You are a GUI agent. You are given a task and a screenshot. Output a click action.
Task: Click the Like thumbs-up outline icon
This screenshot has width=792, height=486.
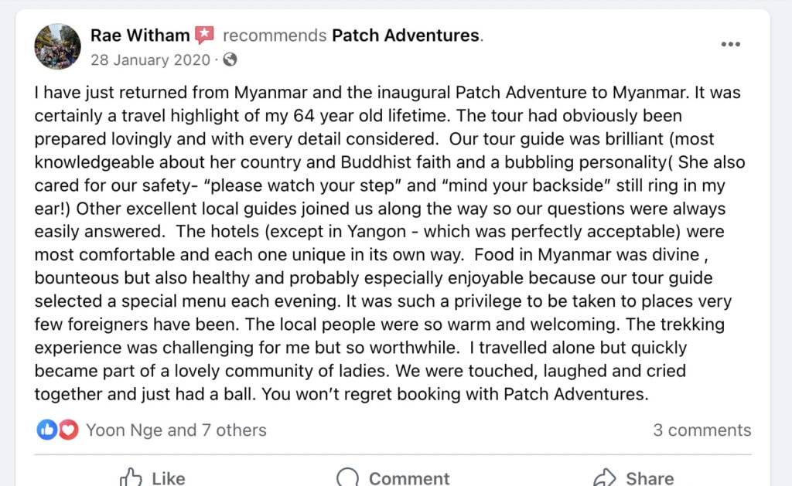point(131,478)
